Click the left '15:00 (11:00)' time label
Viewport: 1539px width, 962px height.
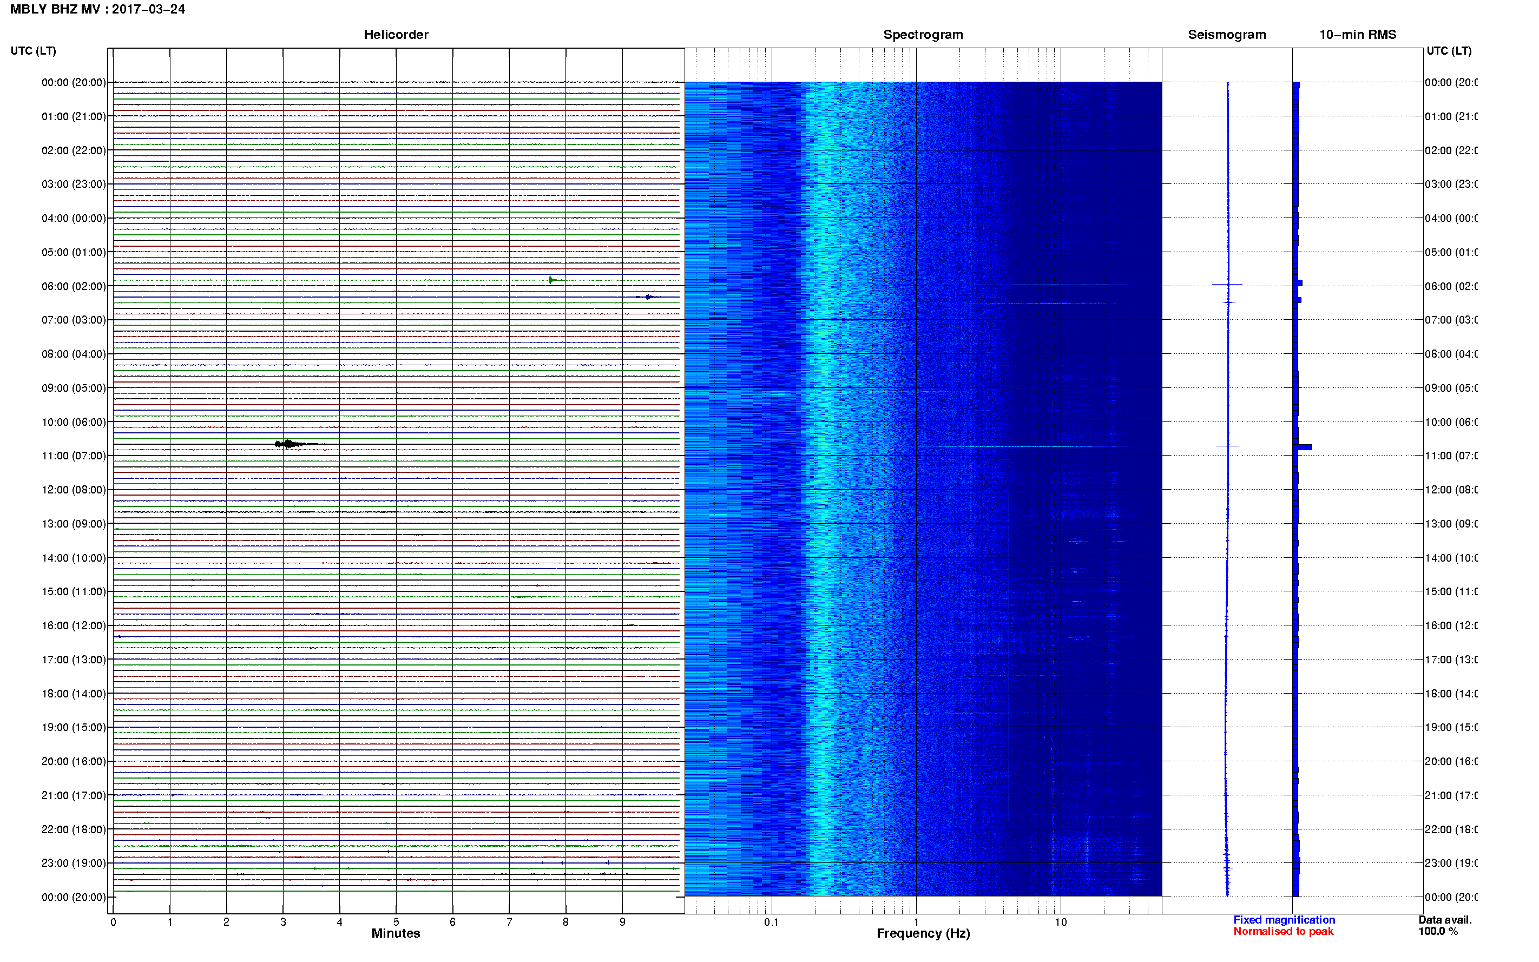[x=74, y=592]
